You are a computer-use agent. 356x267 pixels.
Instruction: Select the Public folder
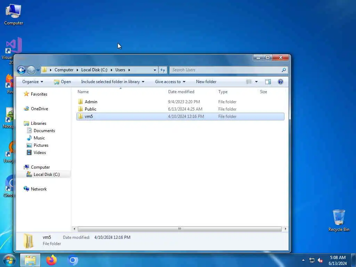point(91,109)
